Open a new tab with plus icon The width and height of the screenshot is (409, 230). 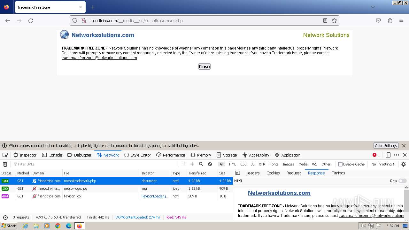[x=93, y=7]
